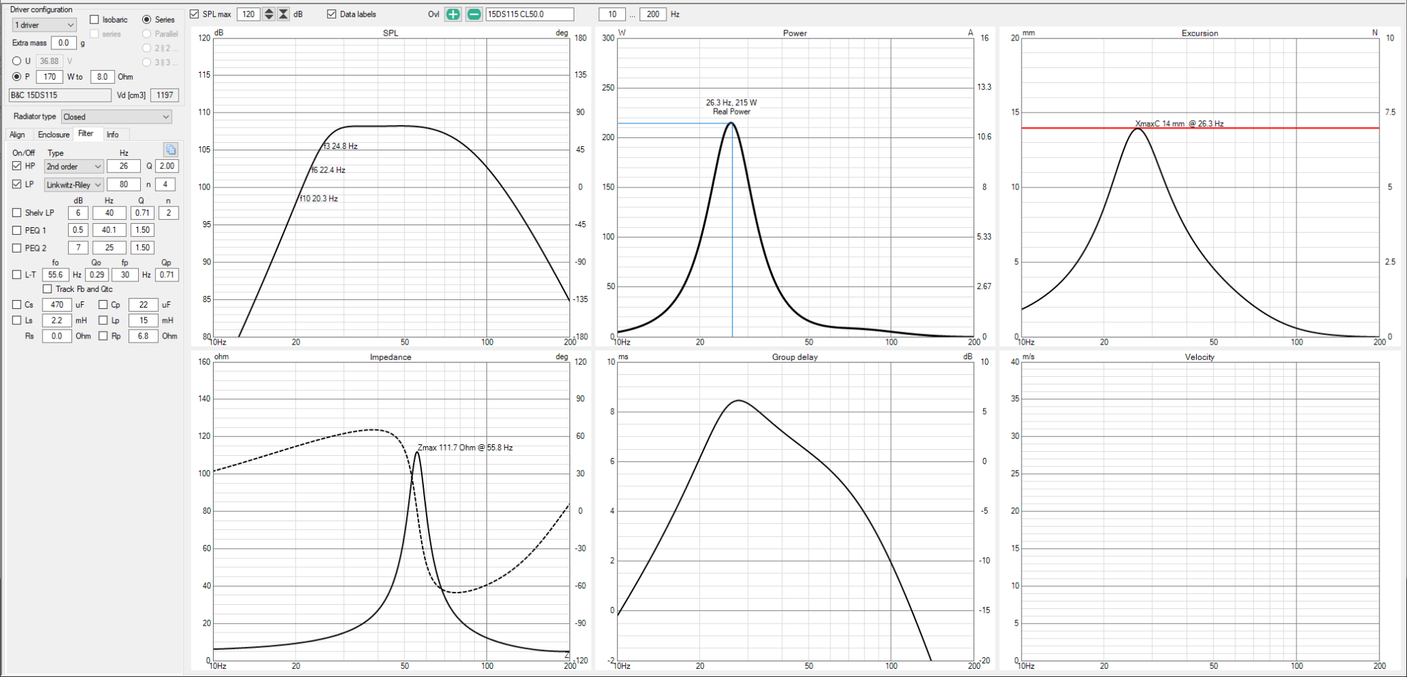Click the SPL max auto-fit hourglass icon

point(283,14)
